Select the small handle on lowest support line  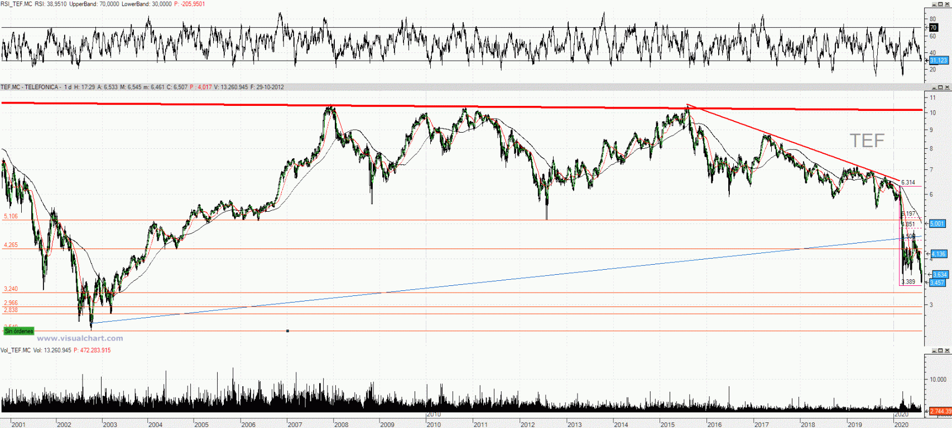[287, 331]
